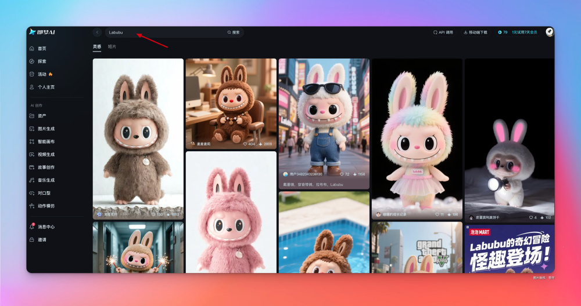Click the back arrow beside search box
The image size is (581, 306).
tap(97, 32)
